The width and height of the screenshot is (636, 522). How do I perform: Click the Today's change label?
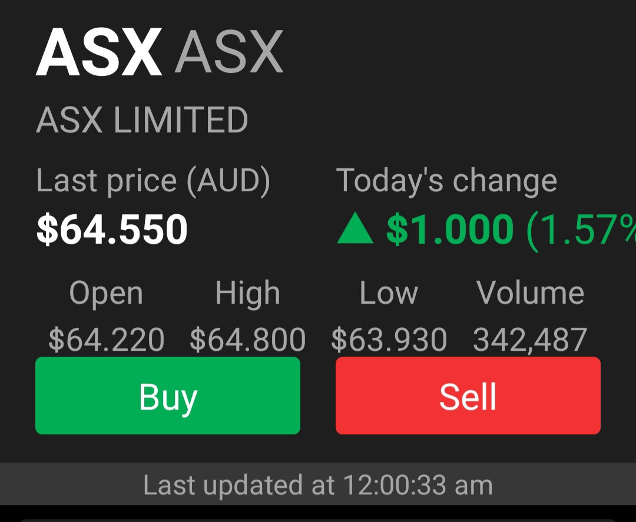[446, 180]
